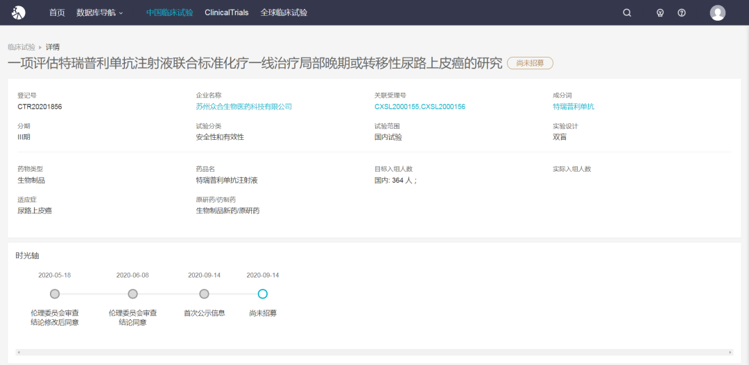The width and height of the screenshot is (749, 365).
Task: Click the timeline scrollbar right arrow
Action: point(730,352)
